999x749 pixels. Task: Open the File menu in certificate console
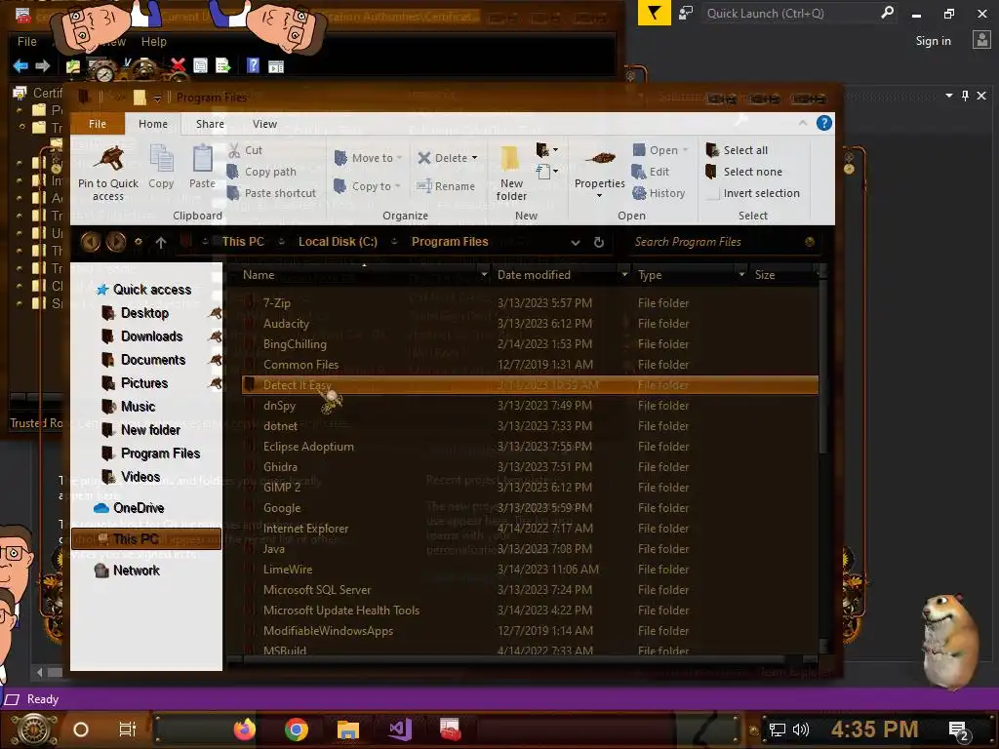tap(26, 41)
